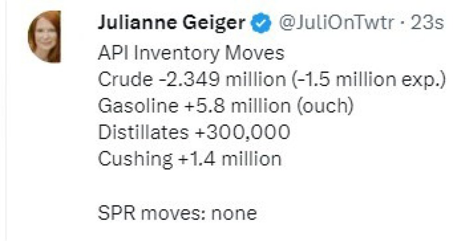Image resolution: width=453 pixels, height=241 pixels.
Task: Click the blank line above SPR moves
Action: point(186,186)
